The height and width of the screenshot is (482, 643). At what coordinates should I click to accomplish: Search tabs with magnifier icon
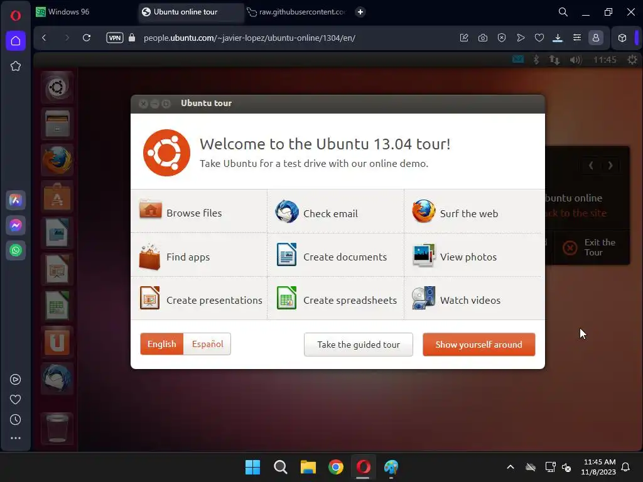point(563,12)
